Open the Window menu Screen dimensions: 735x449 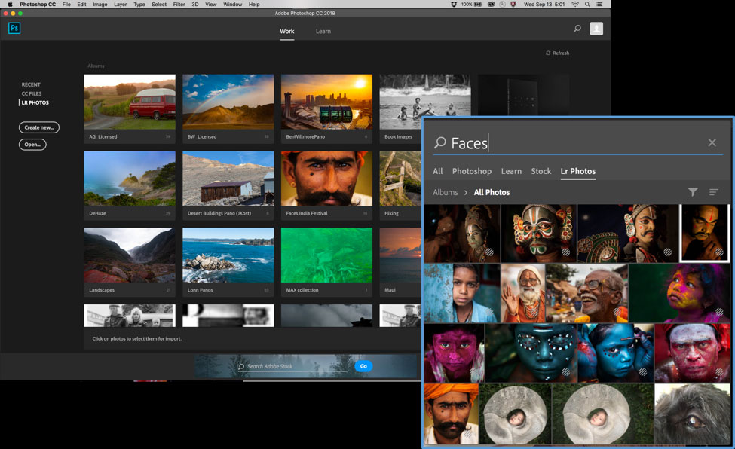(232, 5)
